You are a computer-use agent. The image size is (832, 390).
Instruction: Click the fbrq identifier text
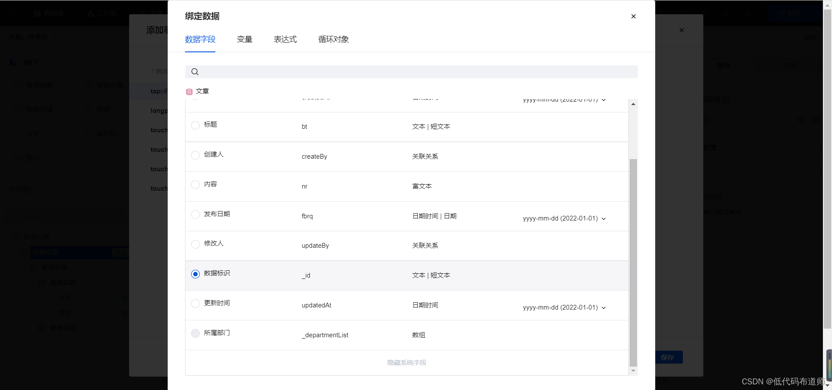[x=307, y=216]
